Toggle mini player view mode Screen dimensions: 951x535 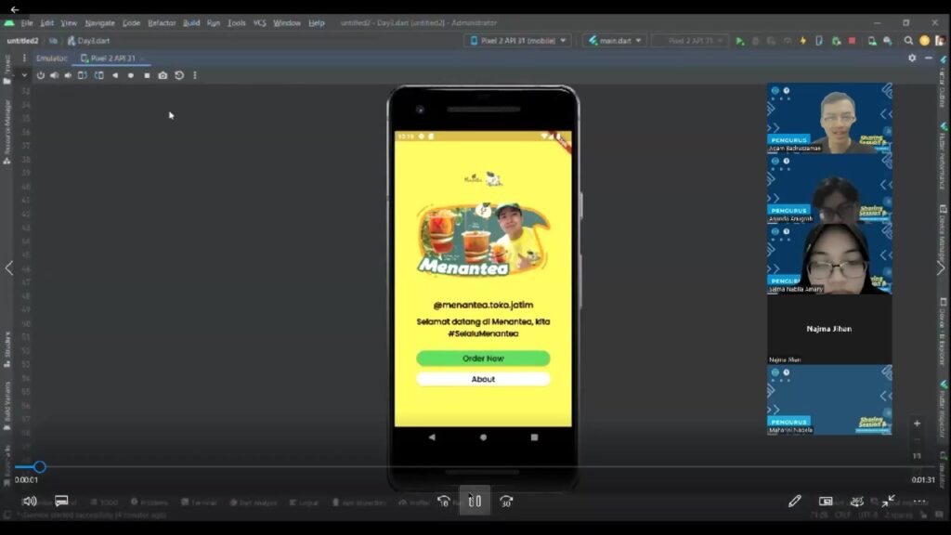point(826,502)
